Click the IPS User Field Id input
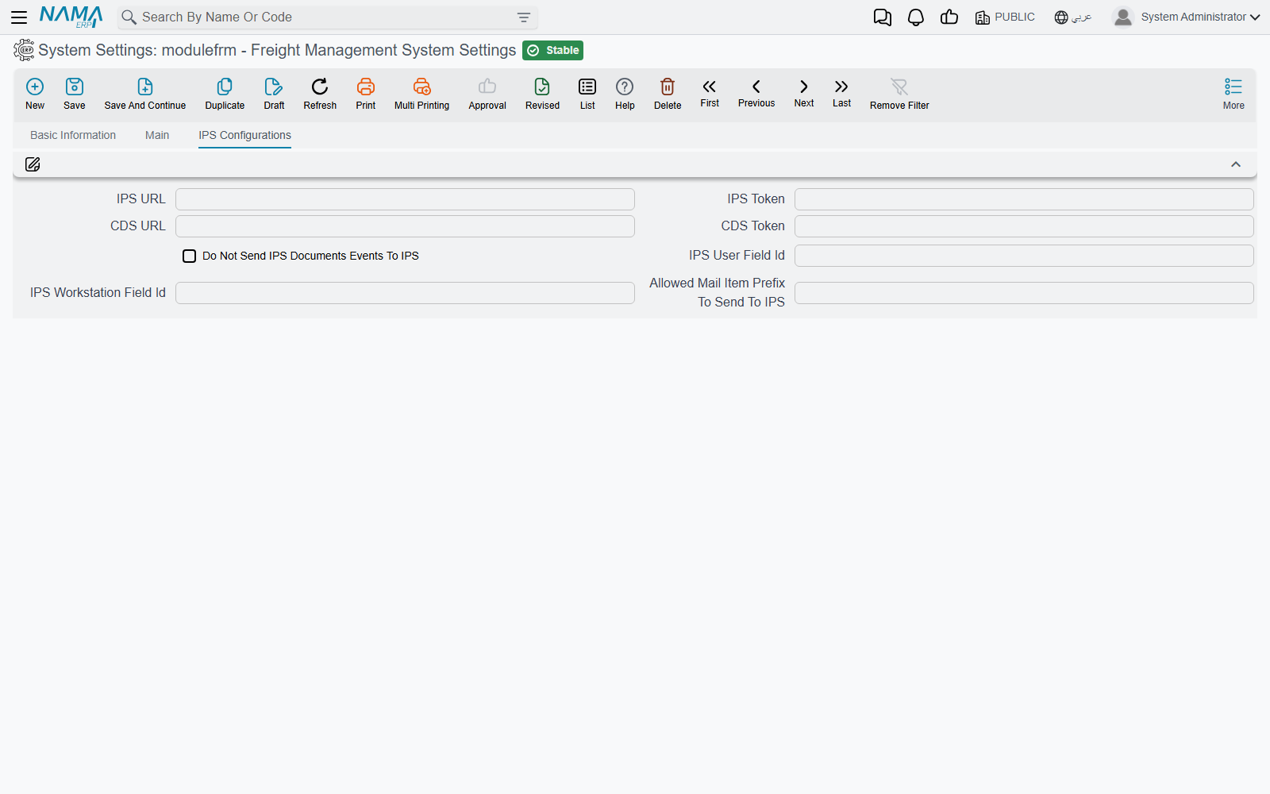Image resolution: width=1270 pixels, height=794 pixels. click(1024, 256)
